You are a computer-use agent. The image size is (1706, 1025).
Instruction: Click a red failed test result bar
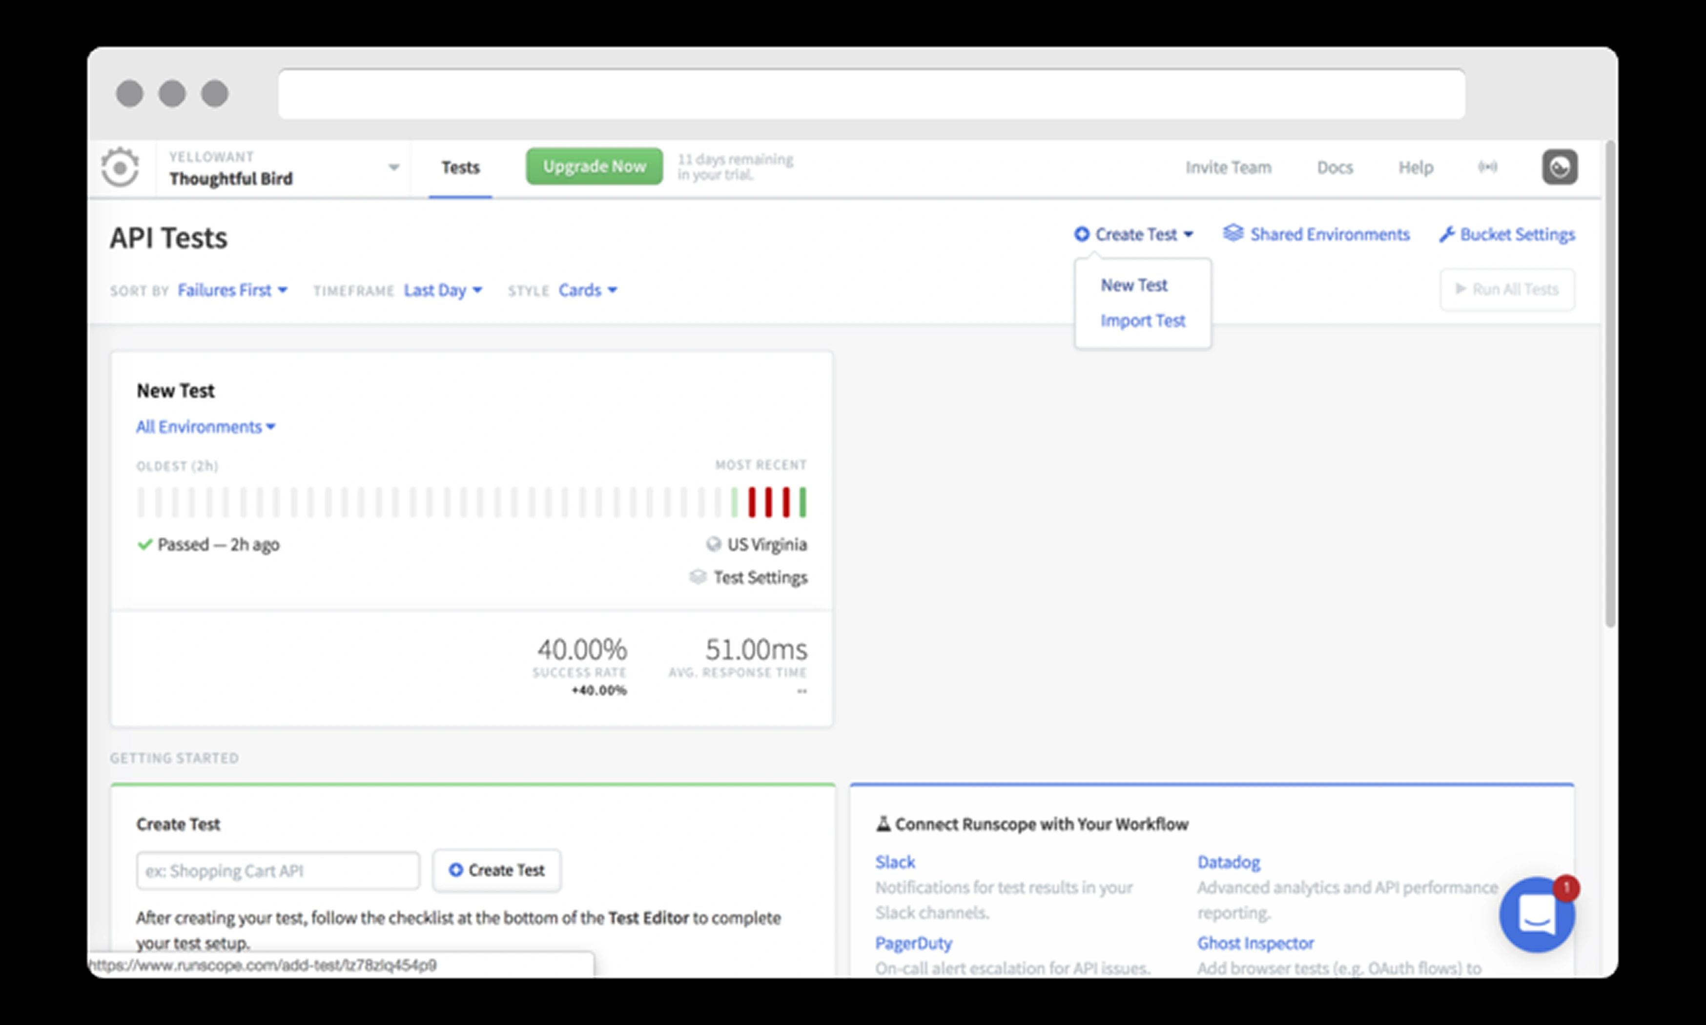click(x=769, y=502)
